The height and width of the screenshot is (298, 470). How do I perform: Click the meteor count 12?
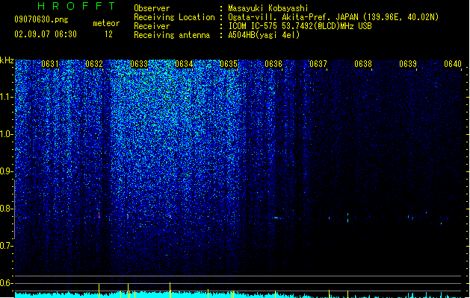point(108,34)
